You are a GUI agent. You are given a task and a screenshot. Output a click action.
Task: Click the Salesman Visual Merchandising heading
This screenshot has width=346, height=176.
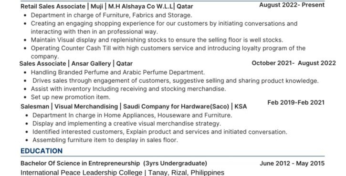pos(134,107)
